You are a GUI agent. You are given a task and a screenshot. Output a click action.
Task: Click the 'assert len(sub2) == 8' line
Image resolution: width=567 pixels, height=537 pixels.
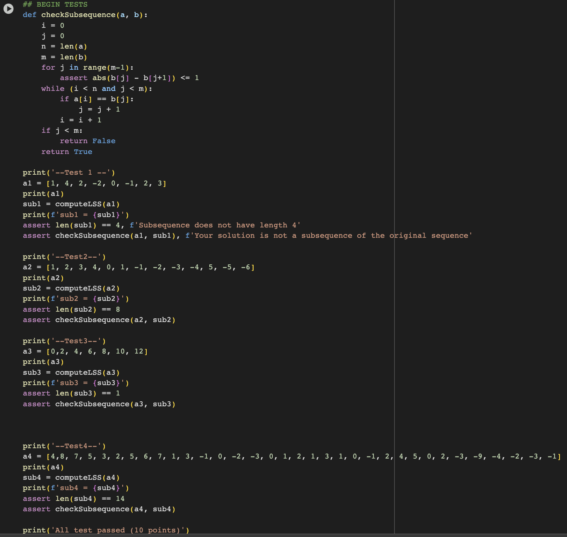point(71,310)
